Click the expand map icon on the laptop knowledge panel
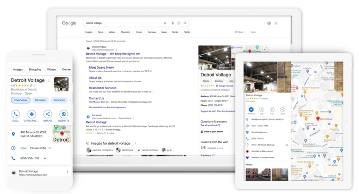Viewport: 359px width, 194px height. [265, 49]
